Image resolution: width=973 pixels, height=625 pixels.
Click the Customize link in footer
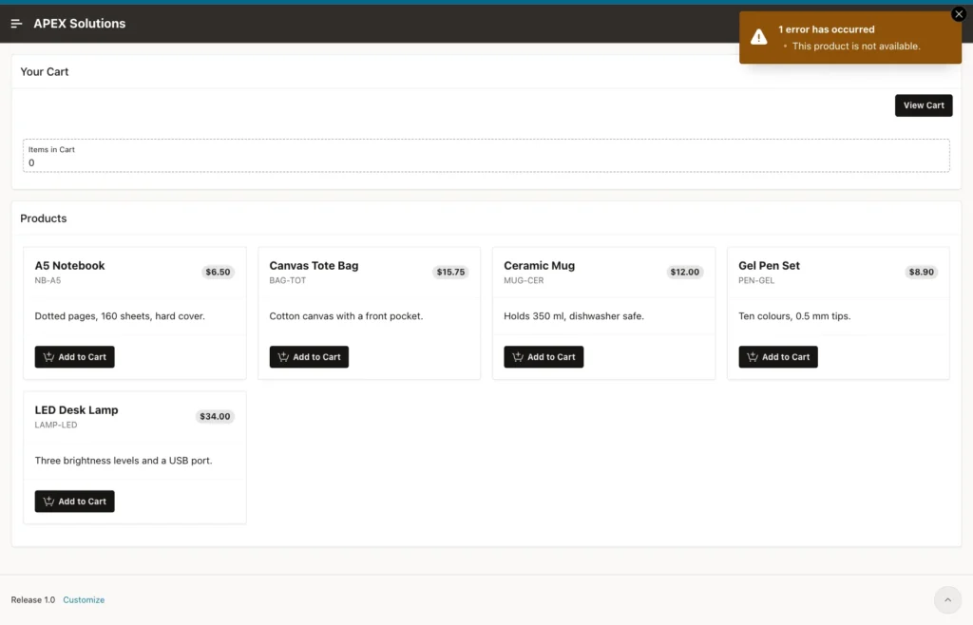click(84, 599)
